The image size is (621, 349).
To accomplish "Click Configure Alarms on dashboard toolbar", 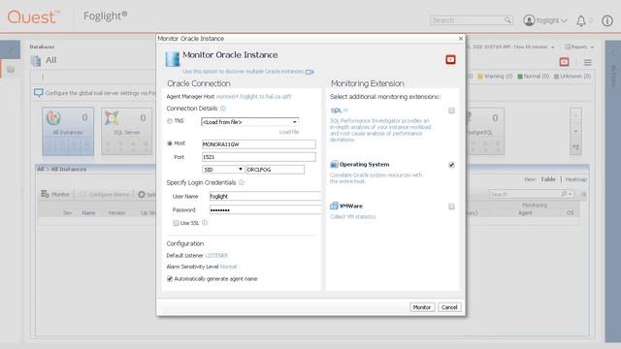I will (x=105, y=194).
